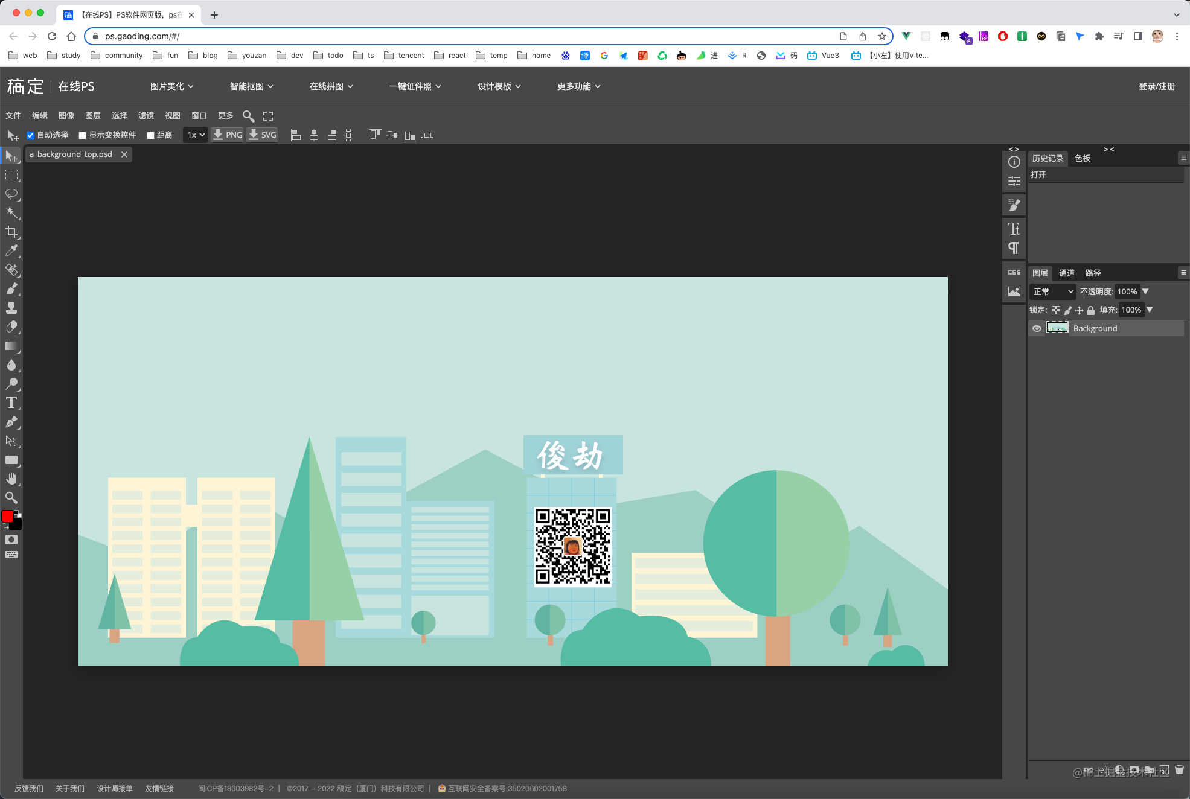This screenshot has width=1190, height=799.
Task: Open 反馈我们 footer link
Action: click(29, 789)
